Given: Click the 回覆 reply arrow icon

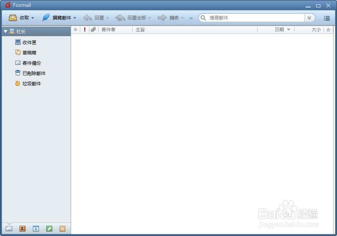Looking at the screenshot, I should pos(87,18).
